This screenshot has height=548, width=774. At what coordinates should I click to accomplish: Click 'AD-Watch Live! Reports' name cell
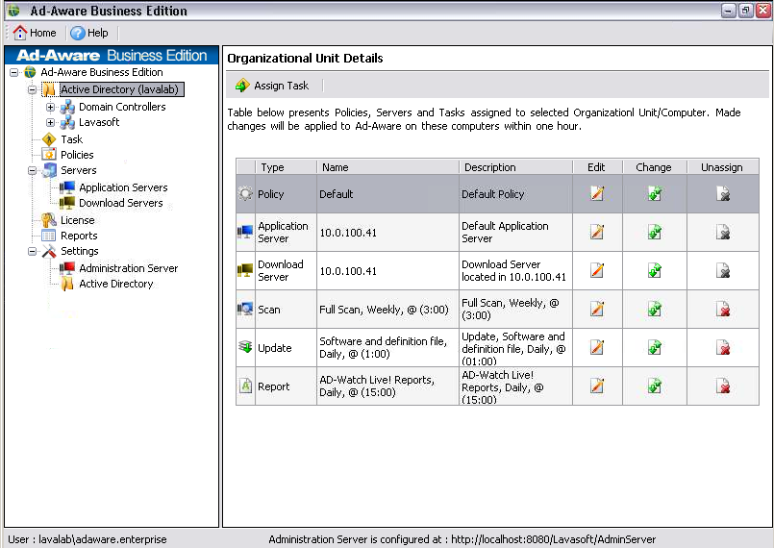click(x=387, y=386)
